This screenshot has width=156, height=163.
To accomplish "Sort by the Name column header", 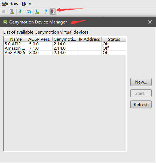I will point(16,39).
